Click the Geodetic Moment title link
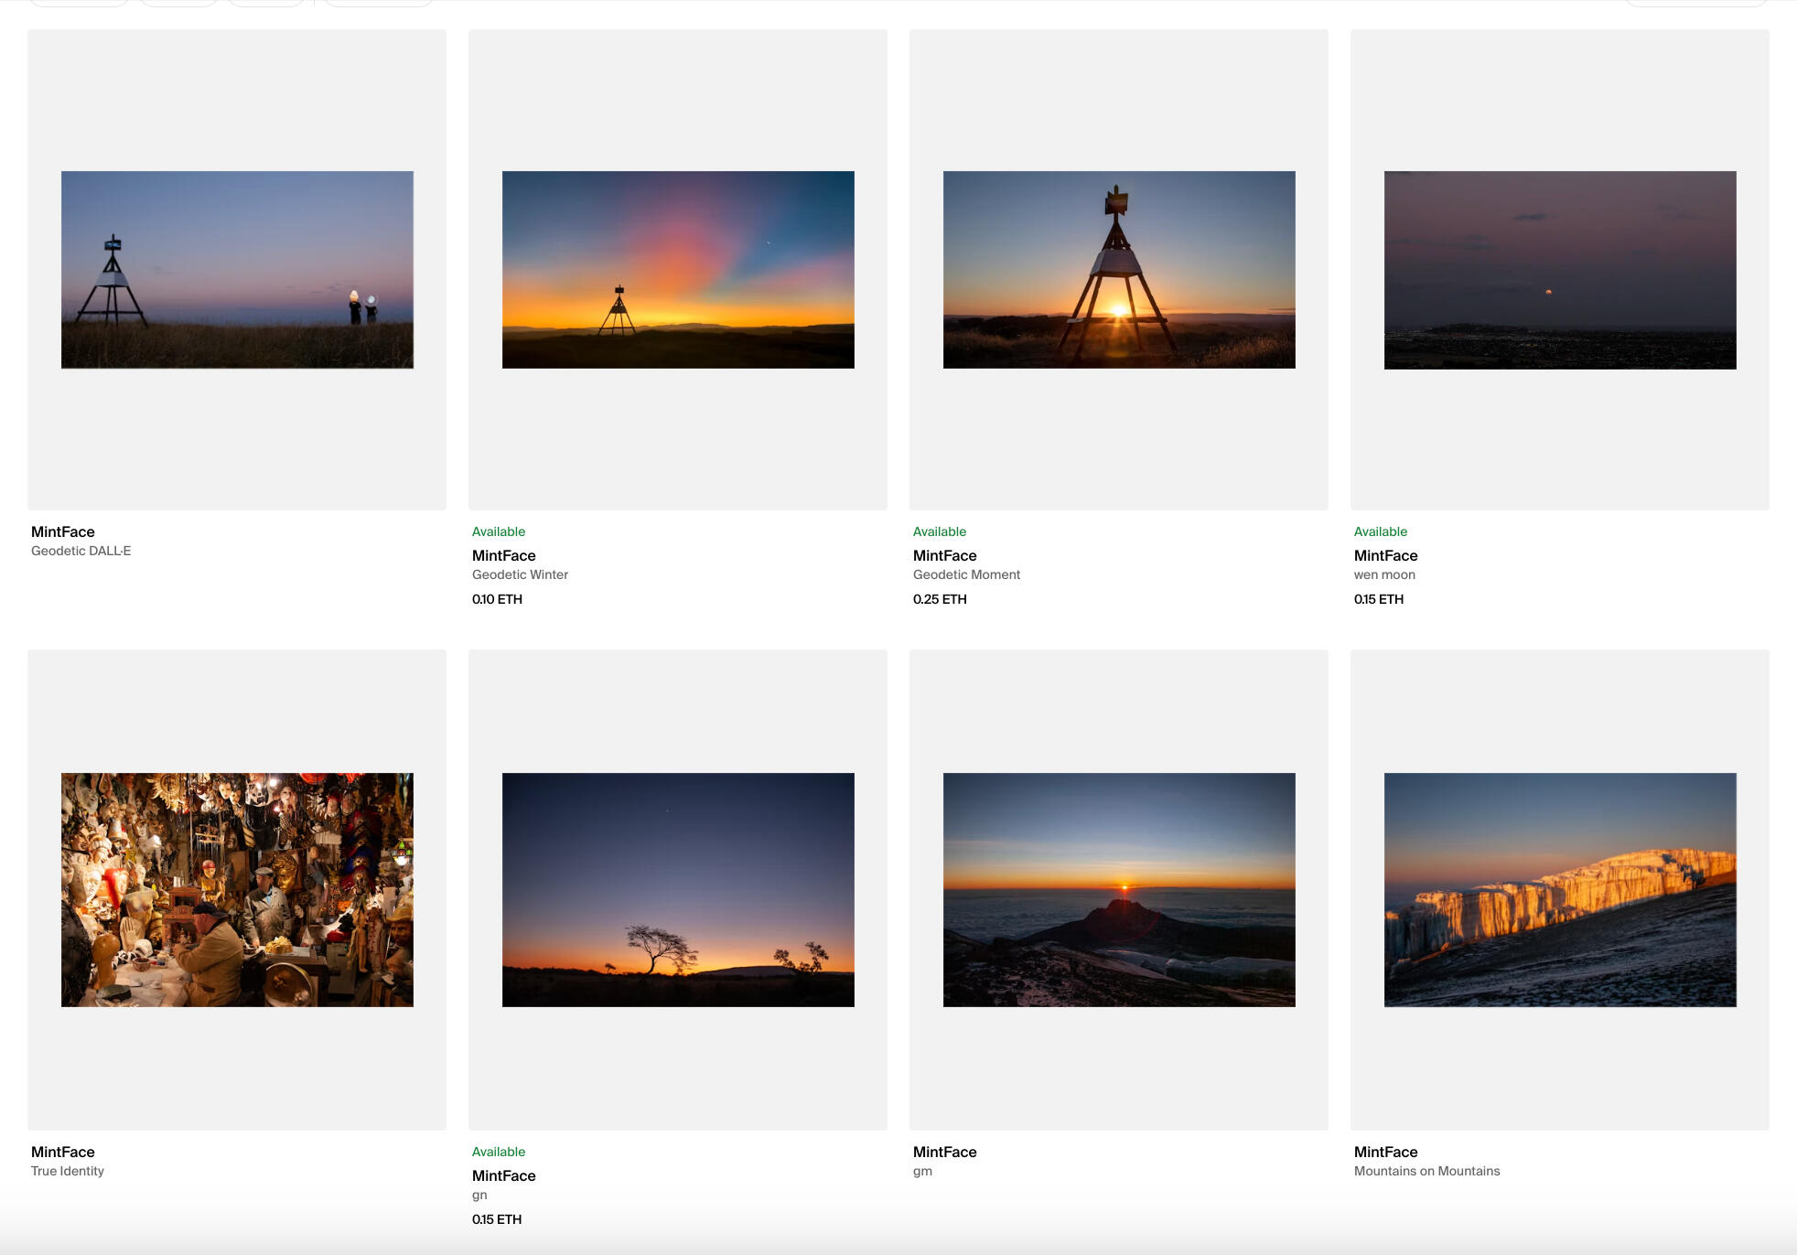1797x1255 pixels. click(x=966, y=574)
